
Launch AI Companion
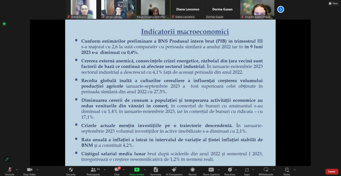tap(174, 171)
